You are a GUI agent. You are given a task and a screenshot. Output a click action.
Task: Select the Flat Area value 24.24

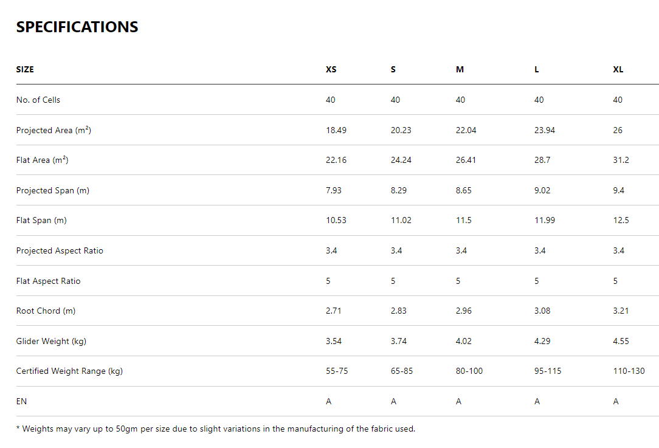click(401, 160)
